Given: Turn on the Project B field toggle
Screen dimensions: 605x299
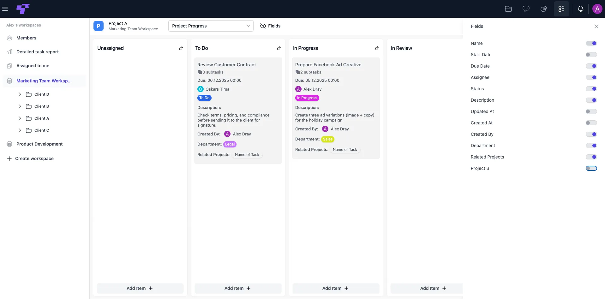Looking at the screenshot, I should [x=591, y=168].
